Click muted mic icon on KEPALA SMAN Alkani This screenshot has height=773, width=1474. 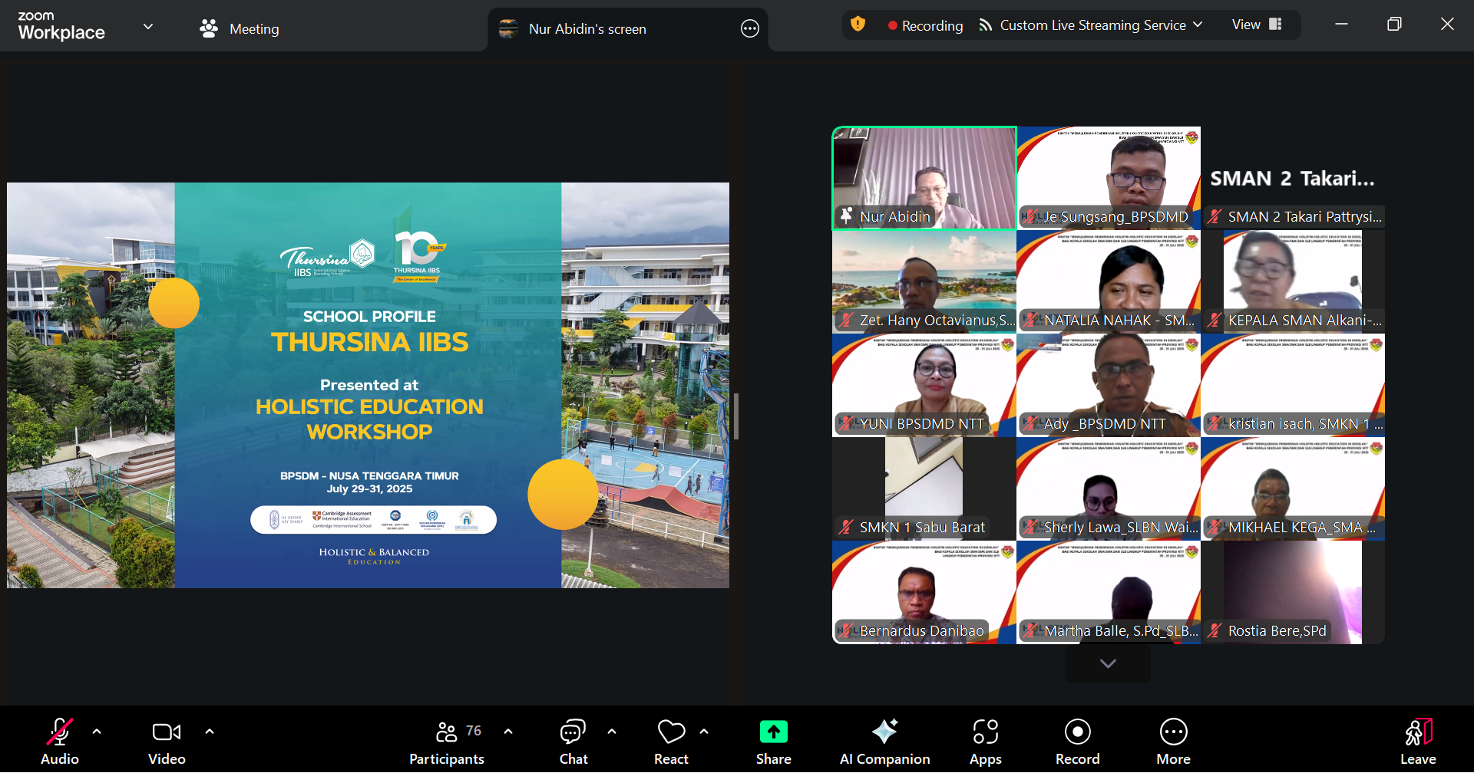pyautogui.click(x=1215, y=321)
